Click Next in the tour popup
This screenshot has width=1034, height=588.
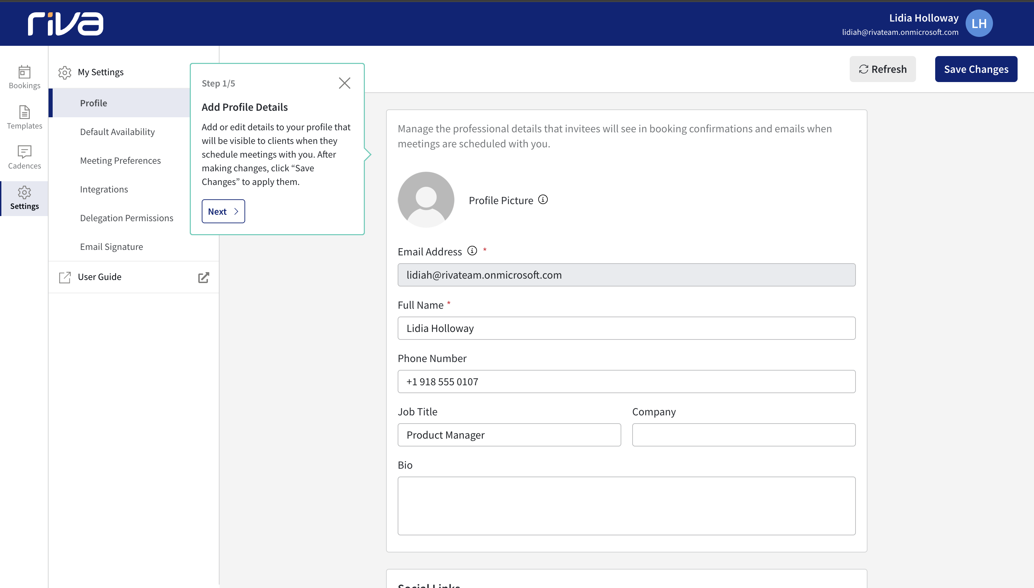pos(223,211)
